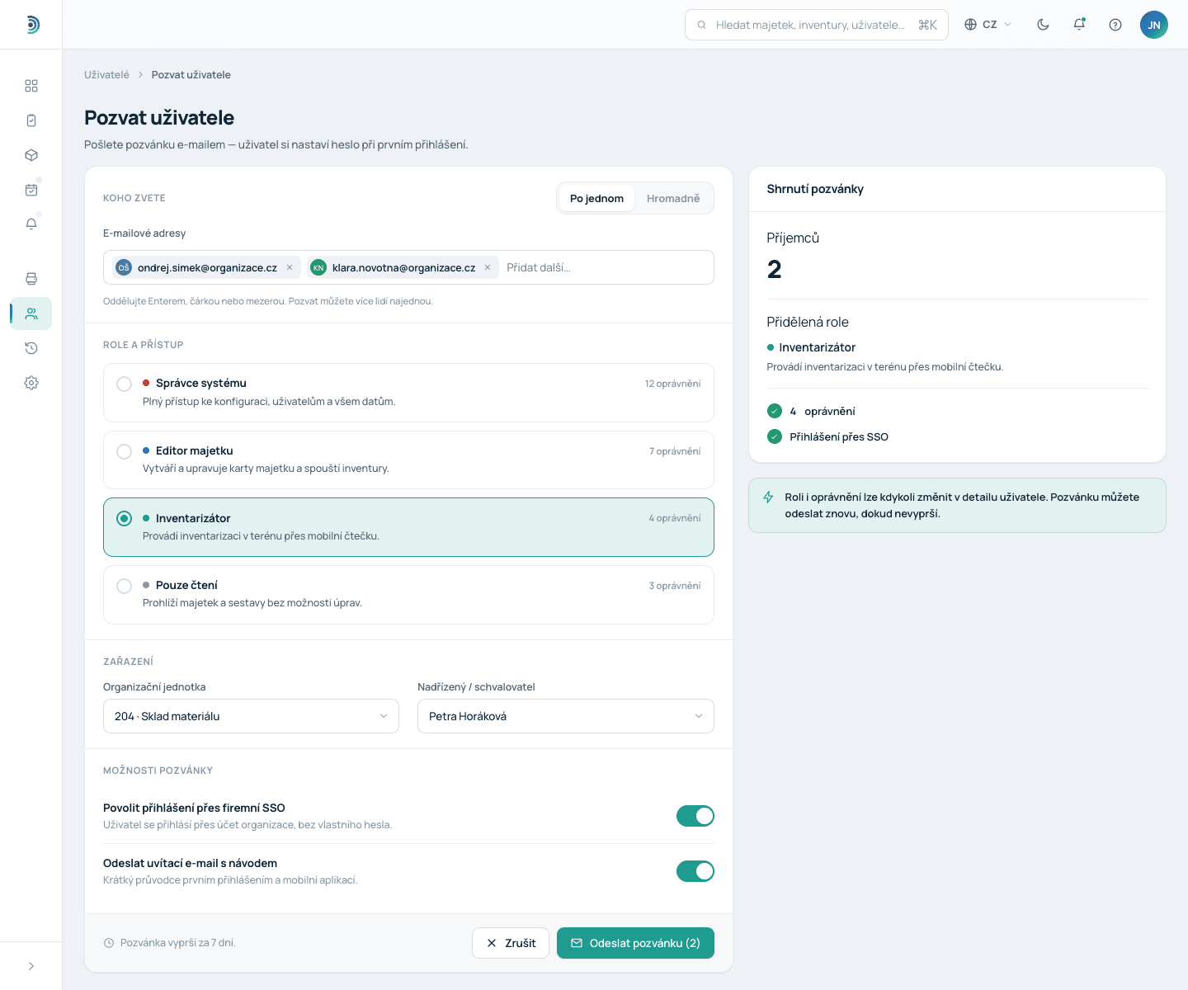The width and height of the screenshot is (1188, 990).
Task: Open the clipboard checklist icon in sidebar
Action: pos(31,120)
